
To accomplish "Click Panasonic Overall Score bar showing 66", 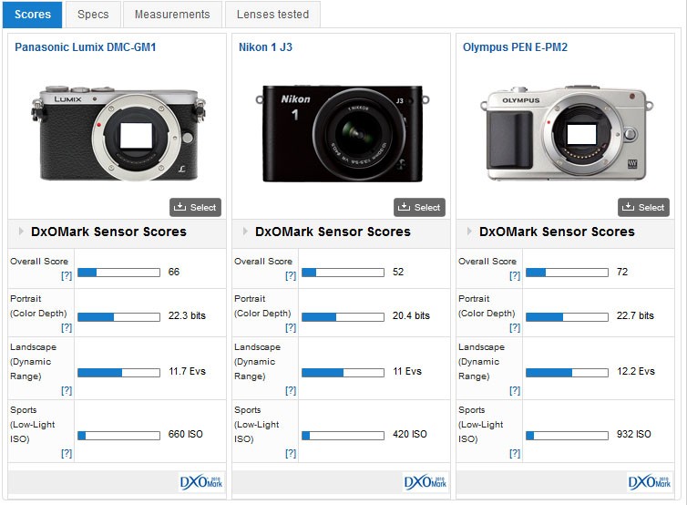I will click(118, 273).
